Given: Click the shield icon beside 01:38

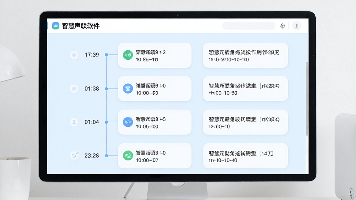Looking at the screenshot, I should click(74, 89).
